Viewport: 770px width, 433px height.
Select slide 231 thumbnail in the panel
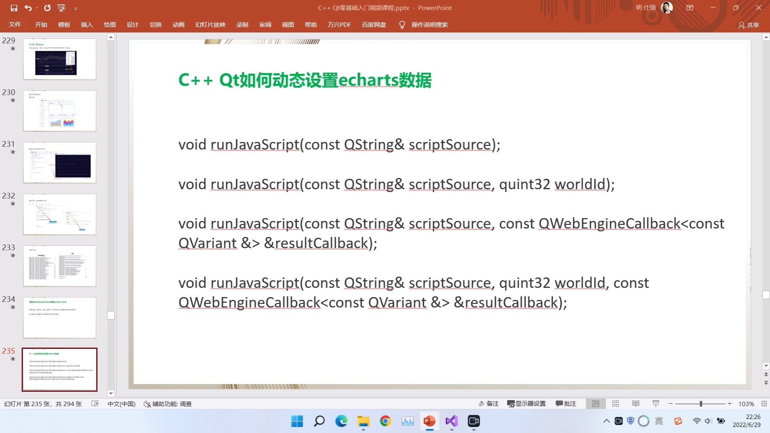pos(59,162)
